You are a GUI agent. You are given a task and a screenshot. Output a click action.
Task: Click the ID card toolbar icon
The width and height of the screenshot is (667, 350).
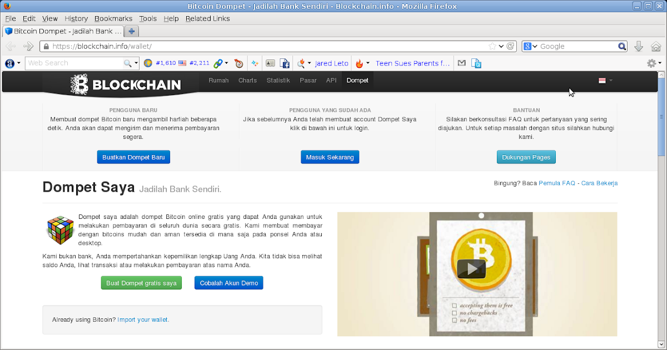[x=270, y=63]
